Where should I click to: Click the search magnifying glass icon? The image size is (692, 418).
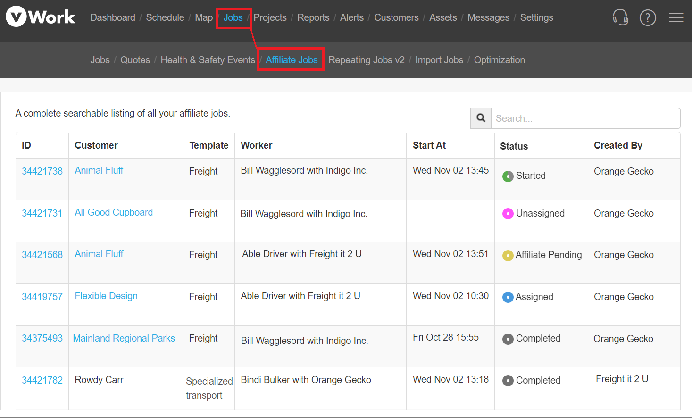tap(480, 118)
